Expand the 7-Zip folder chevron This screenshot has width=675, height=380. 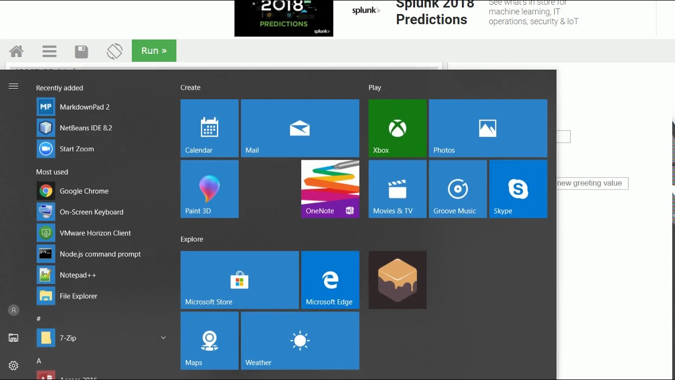point(163,338)
